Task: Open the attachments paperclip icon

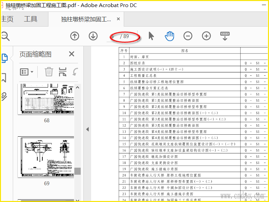Action: click(4, 96)
